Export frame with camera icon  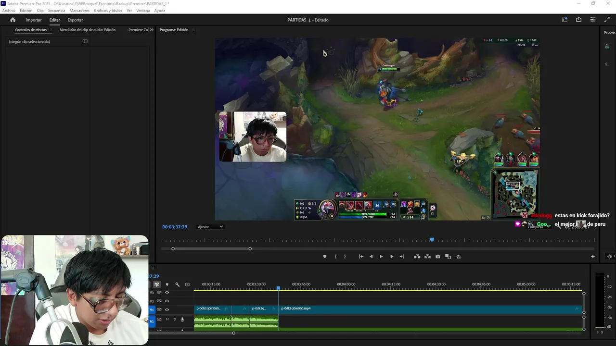(438, 257)
